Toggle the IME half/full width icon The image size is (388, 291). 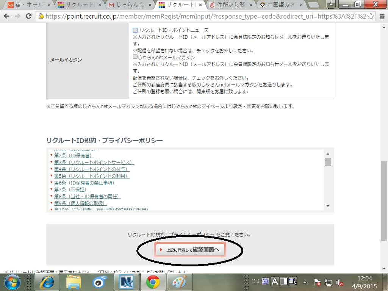[x=283, y=282]
